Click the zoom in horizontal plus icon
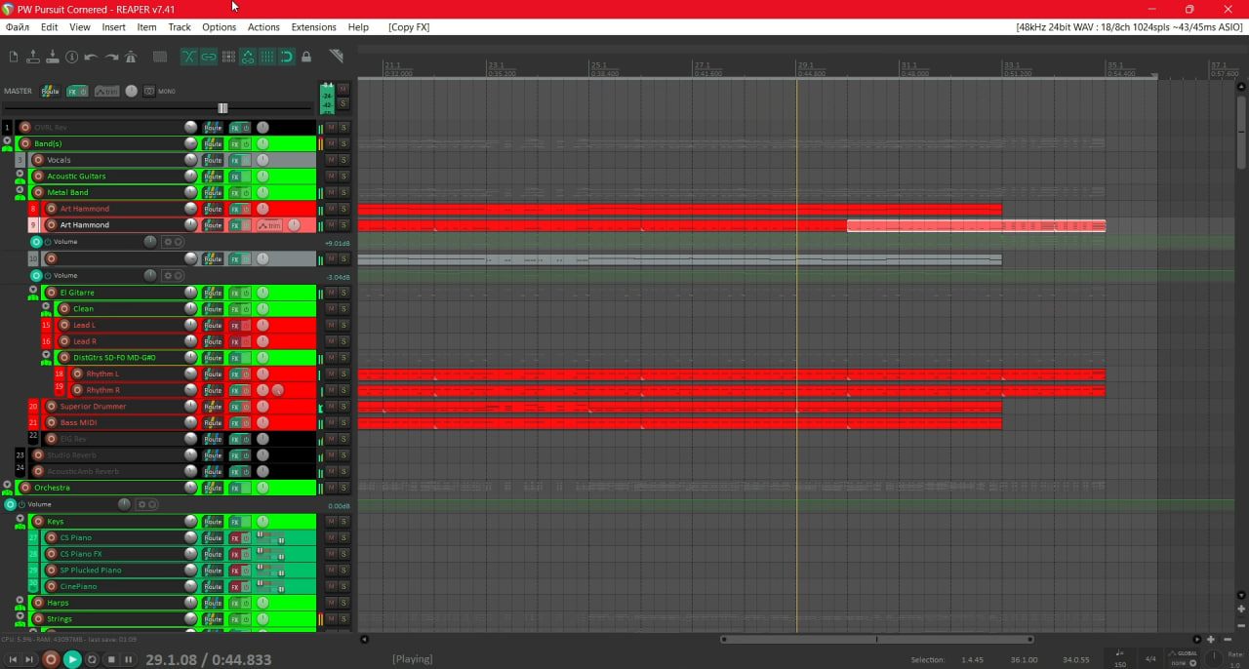This screenshot has height=669, width=1249. point(1211,640)
